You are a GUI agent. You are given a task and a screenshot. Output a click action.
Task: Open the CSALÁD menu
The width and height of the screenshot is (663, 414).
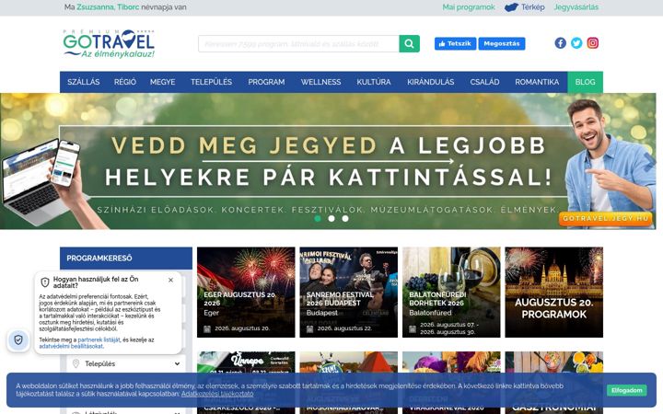click(x=484, y=82)
